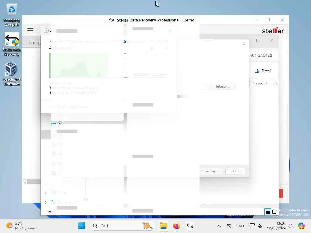Switch Explorer to details list view
Viewport: 311px width, 233px height.
tap(268, 212)
